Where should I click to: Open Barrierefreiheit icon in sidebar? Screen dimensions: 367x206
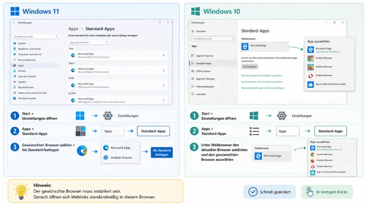[x=15, y=87]
